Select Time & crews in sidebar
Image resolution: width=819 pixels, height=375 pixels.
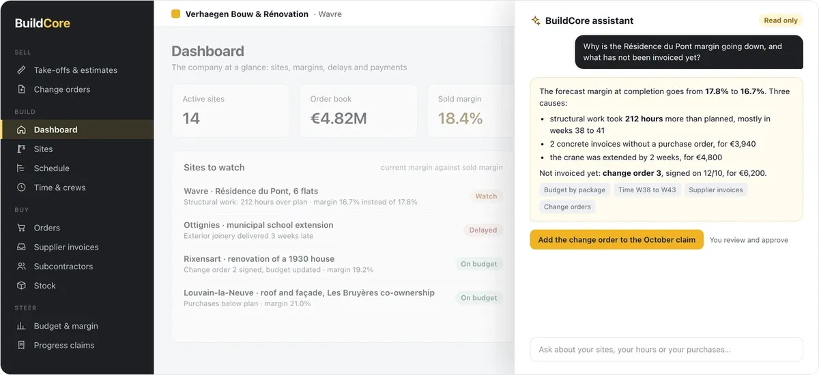pos(76,187)
